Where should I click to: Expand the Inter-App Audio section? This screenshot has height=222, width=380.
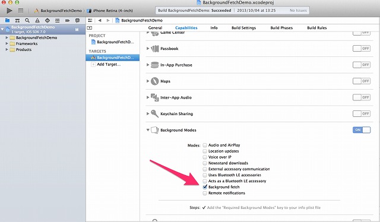click(x=148, y=97)
